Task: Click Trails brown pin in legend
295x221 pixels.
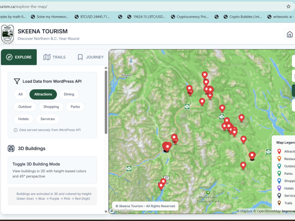Action: 279,203
